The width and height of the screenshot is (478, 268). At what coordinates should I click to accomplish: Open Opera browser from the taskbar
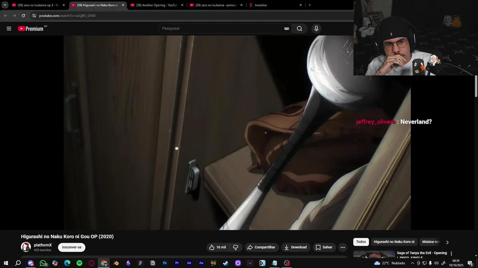(x=91, y=263)
